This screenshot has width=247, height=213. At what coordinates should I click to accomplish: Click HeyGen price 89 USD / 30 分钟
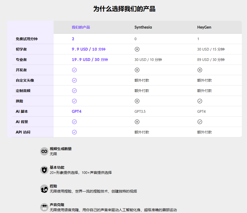point(211,60)
